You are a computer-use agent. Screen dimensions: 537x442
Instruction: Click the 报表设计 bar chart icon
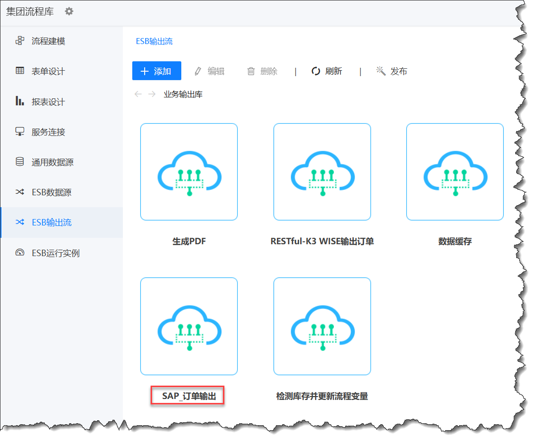[20, 101]
